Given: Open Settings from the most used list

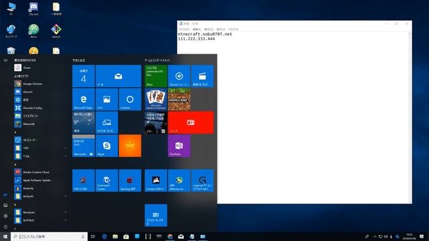Looking at the screenshot, I should pyautogui.click(x=40, y=100).
